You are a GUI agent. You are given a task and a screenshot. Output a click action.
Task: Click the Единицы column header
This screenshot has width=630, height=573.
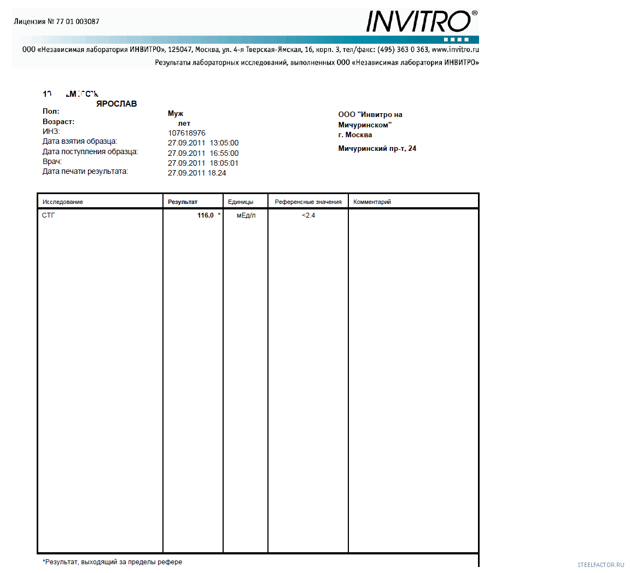point(241,202)
